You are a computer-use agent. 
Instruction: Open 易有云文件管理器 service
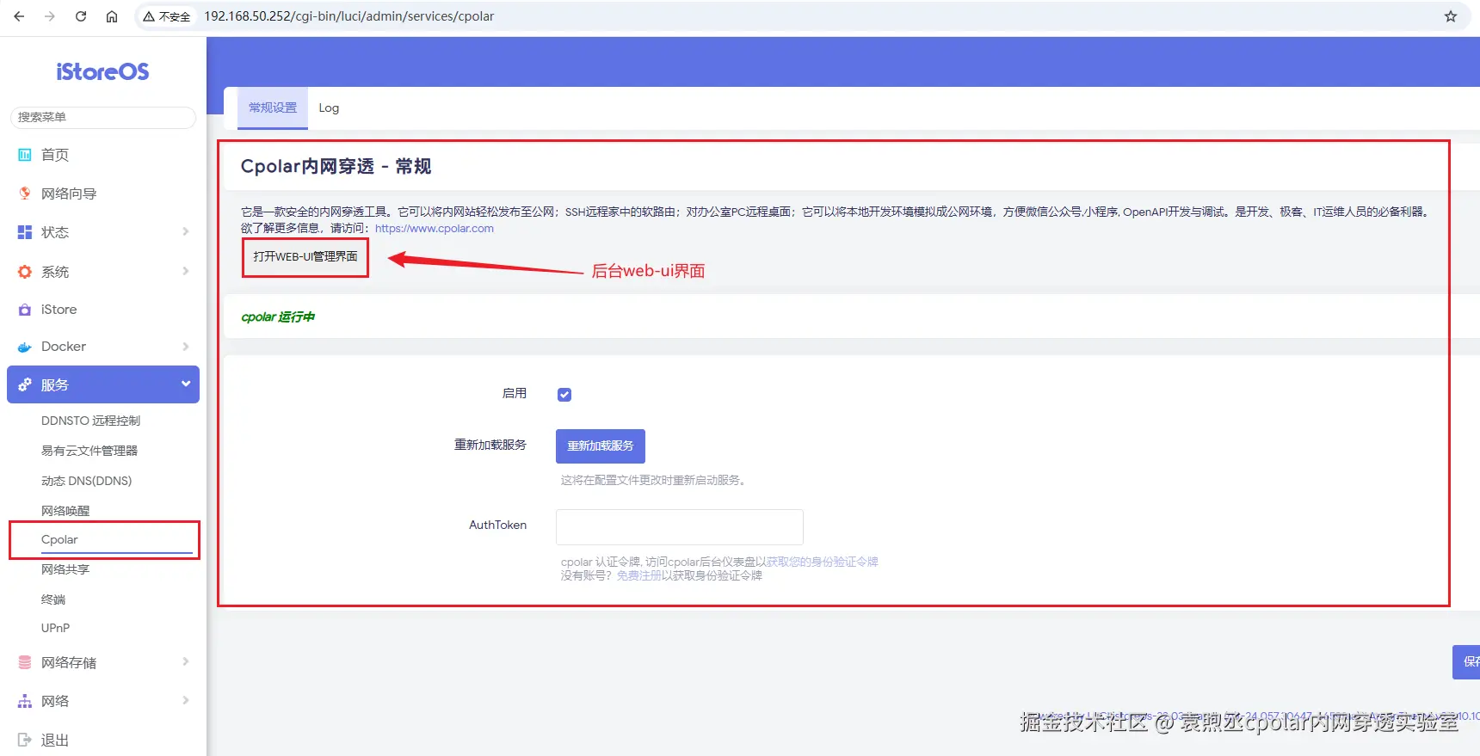(89, 451)
